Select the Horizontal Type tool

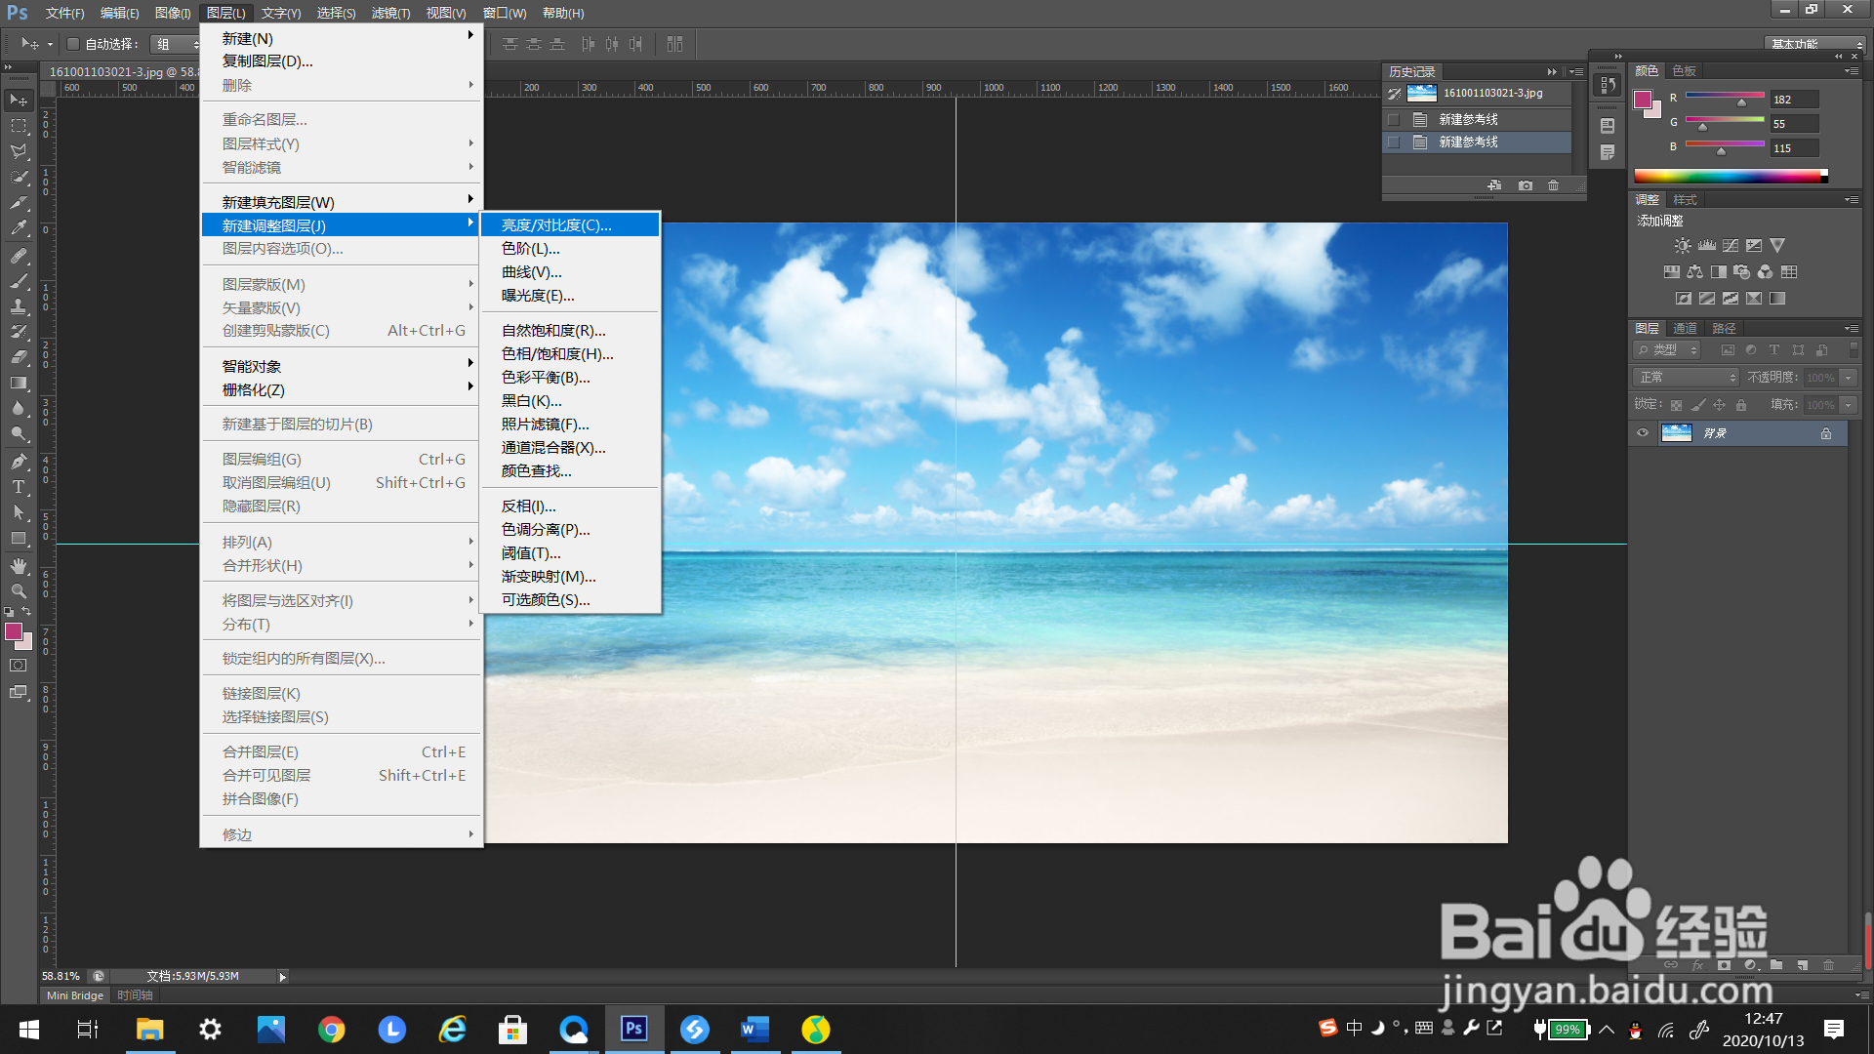(x=19, y=487)
